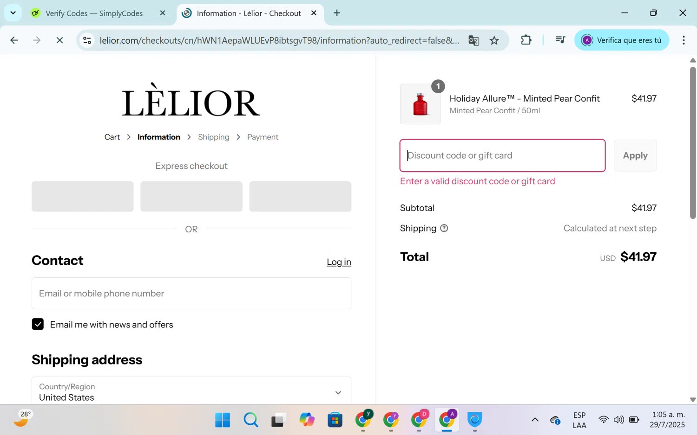This screenshot has height=435, width=697.
Task: Click the Verifica que eres tú profile button
Action: [x=622, y=40]
